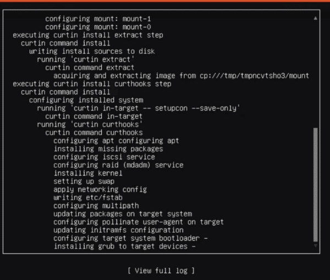Click the 'apply networking config' entry
The image size is (330, 280).
[100, 189]
